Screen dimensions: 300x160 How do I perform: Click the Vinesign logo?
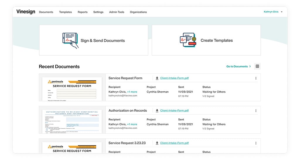tap(26, 12)
